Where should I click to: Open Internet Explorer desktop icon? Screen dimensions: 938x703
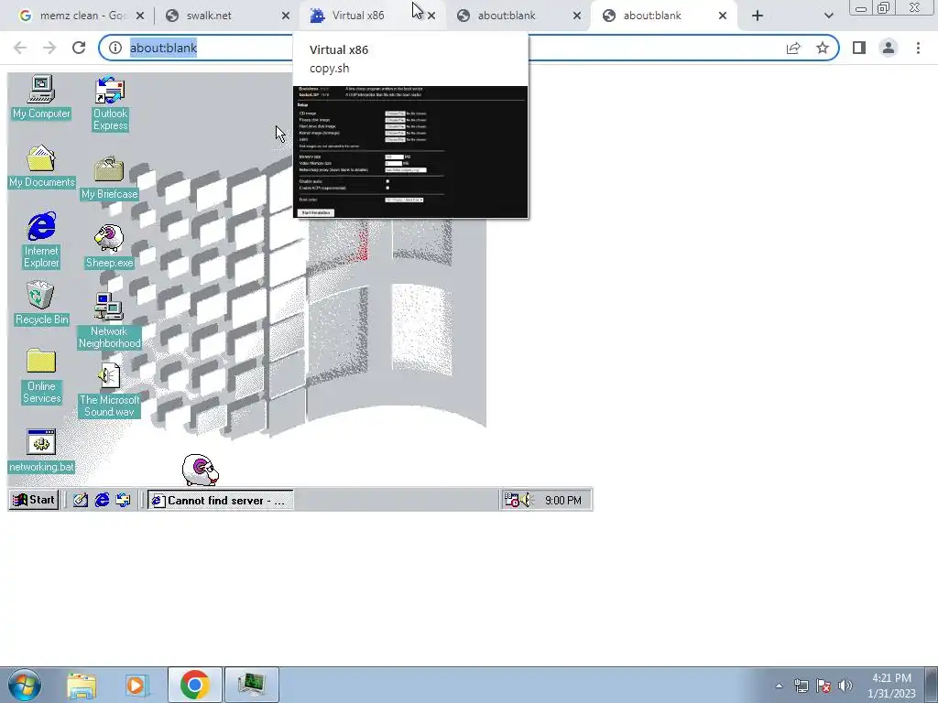coord(41,239)
